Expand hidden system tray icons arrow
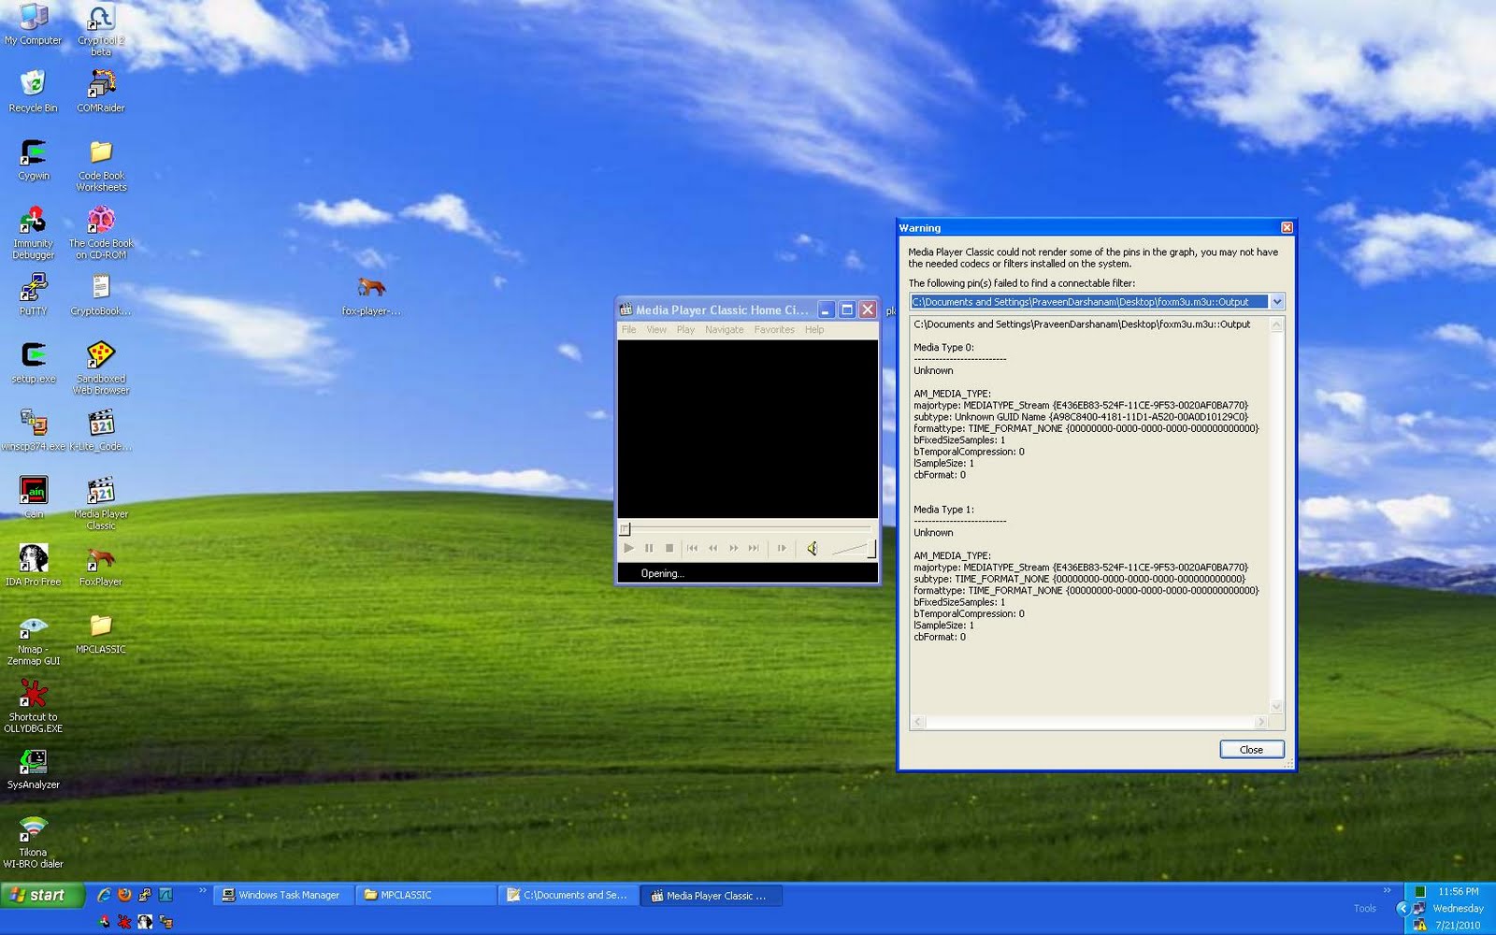Screen dimensions: 1496x935 pos(1402,908)
